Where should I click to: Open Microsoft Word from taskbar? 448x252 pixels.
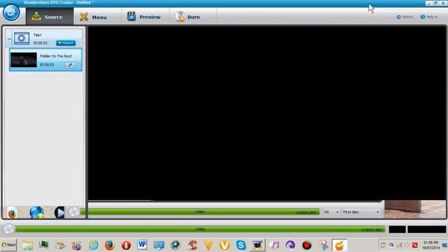(x=142, y=245)
